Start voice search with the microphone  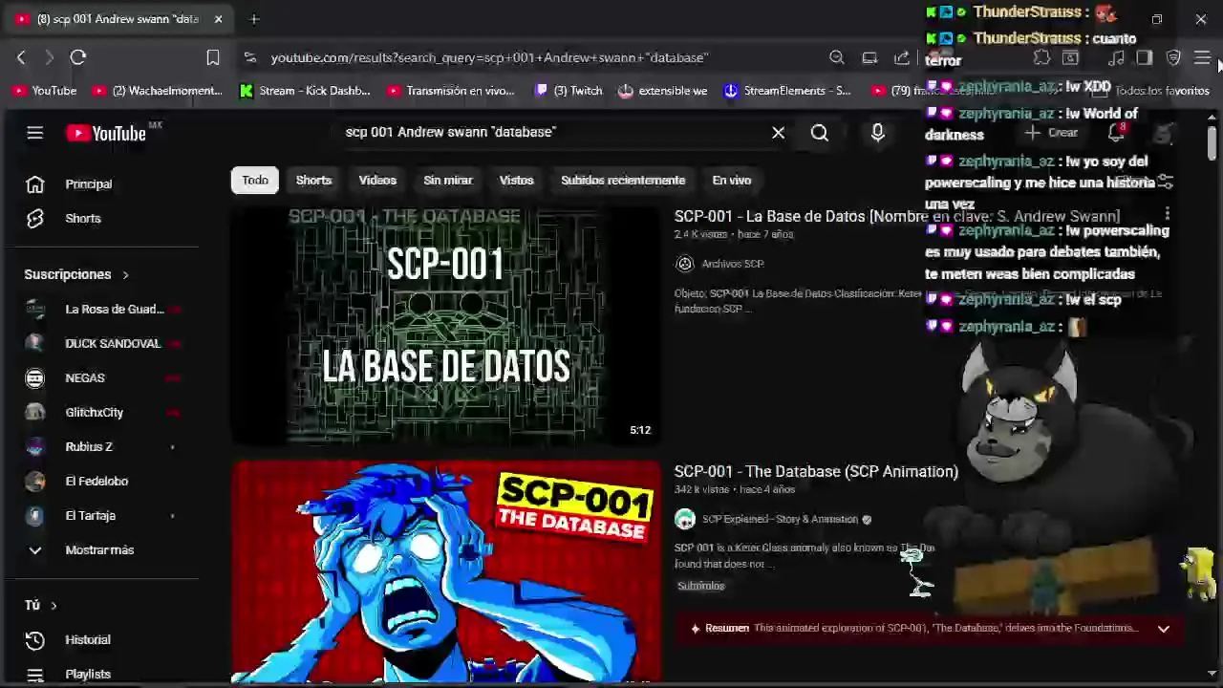877,133
